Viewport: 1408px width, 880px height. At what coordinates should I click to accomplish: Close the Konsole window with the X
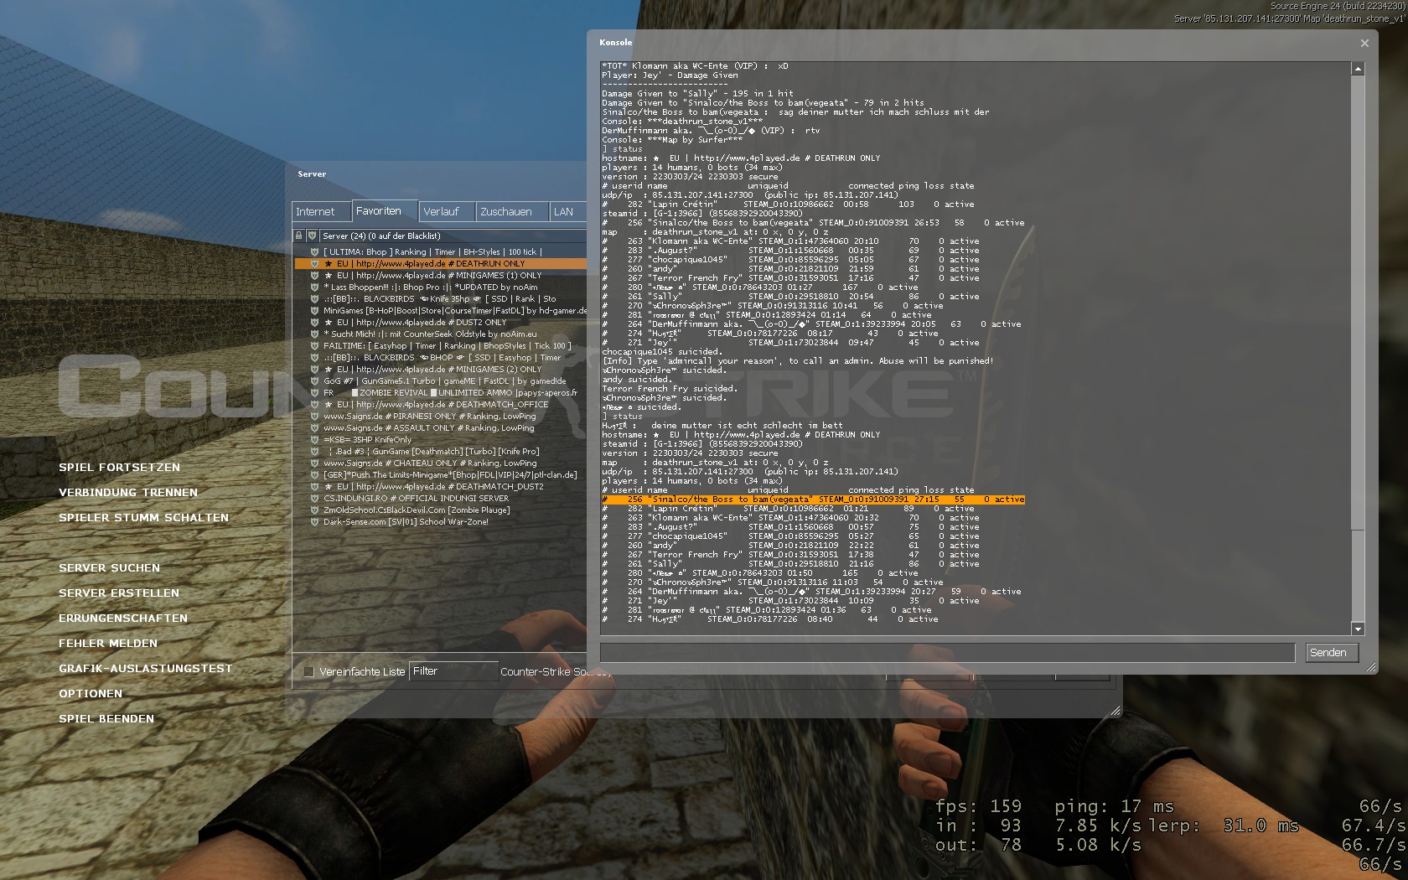click(1364, 43)
